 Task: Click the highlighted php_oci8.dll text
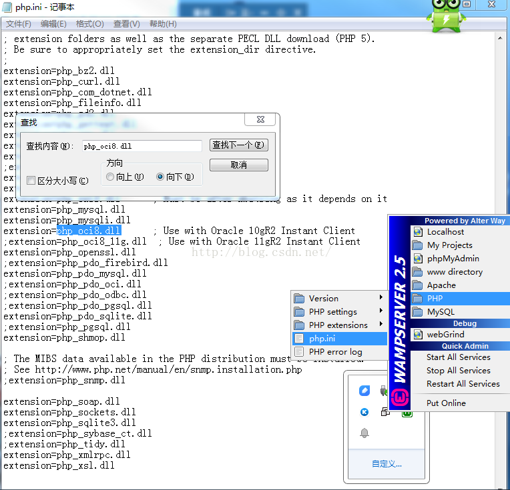pos(89,231)
